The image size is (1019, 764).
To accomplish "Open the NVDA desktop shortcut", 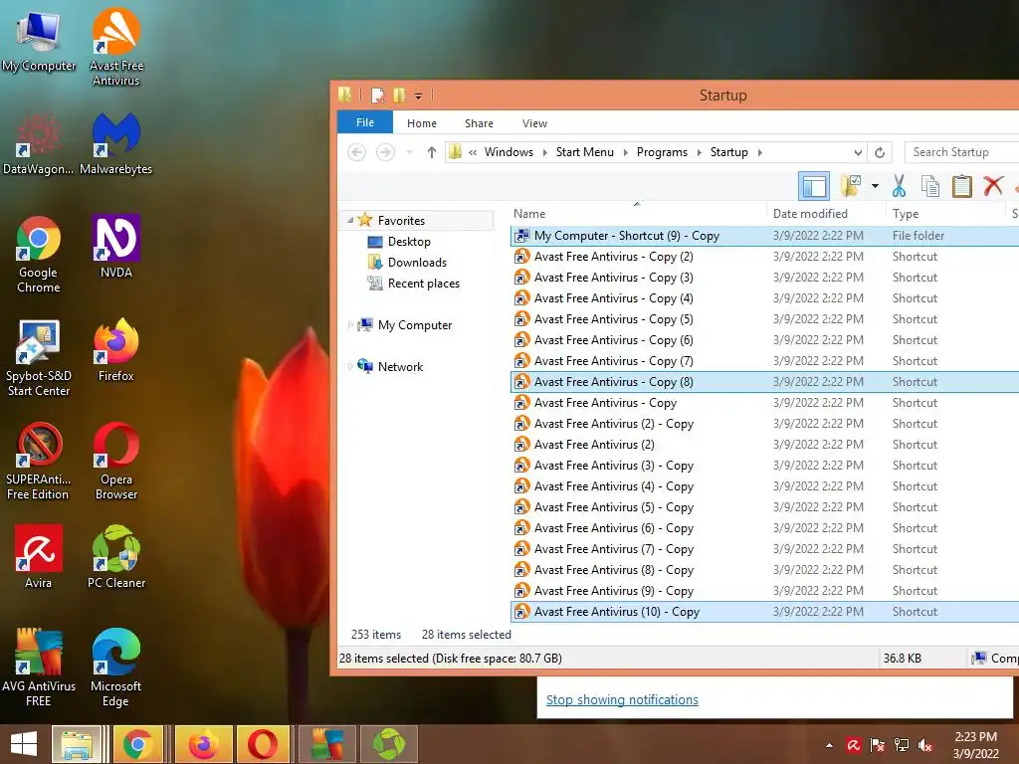I will coord(115,247).
